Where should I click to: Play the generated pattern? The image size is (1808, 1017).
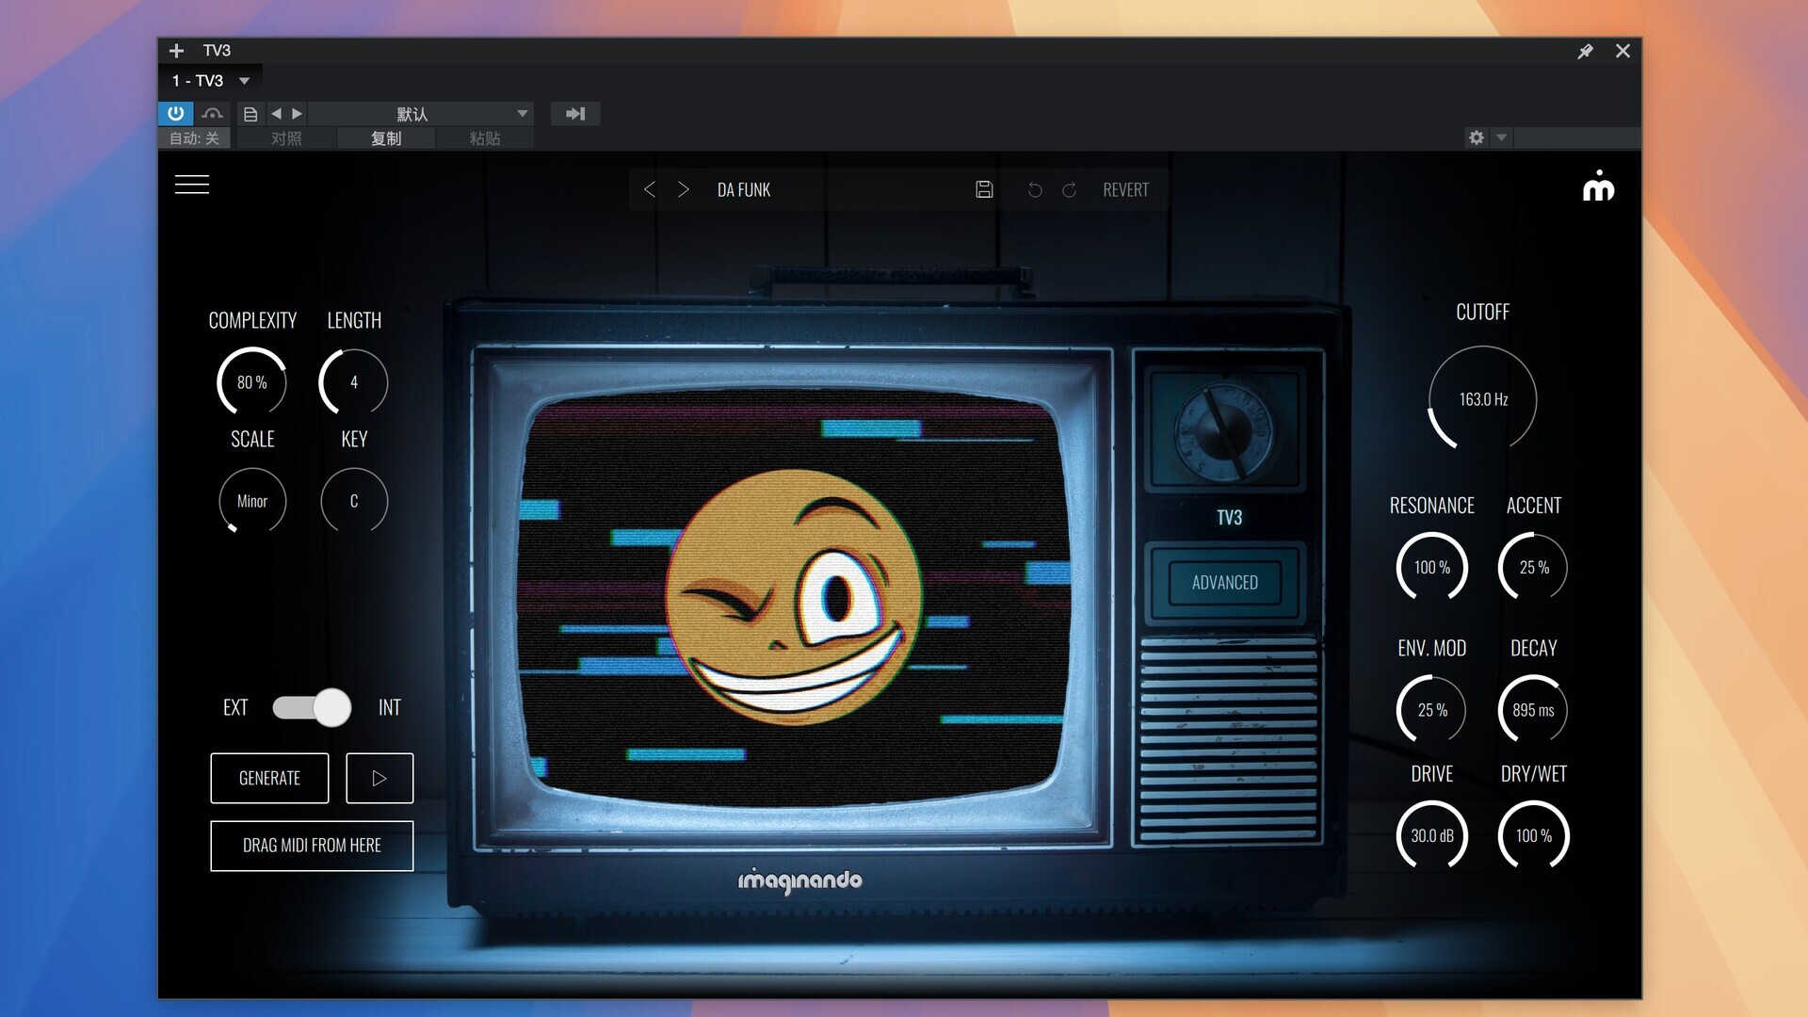379,778
